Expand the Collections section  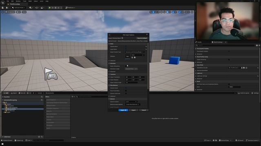(x=3, y=137)
